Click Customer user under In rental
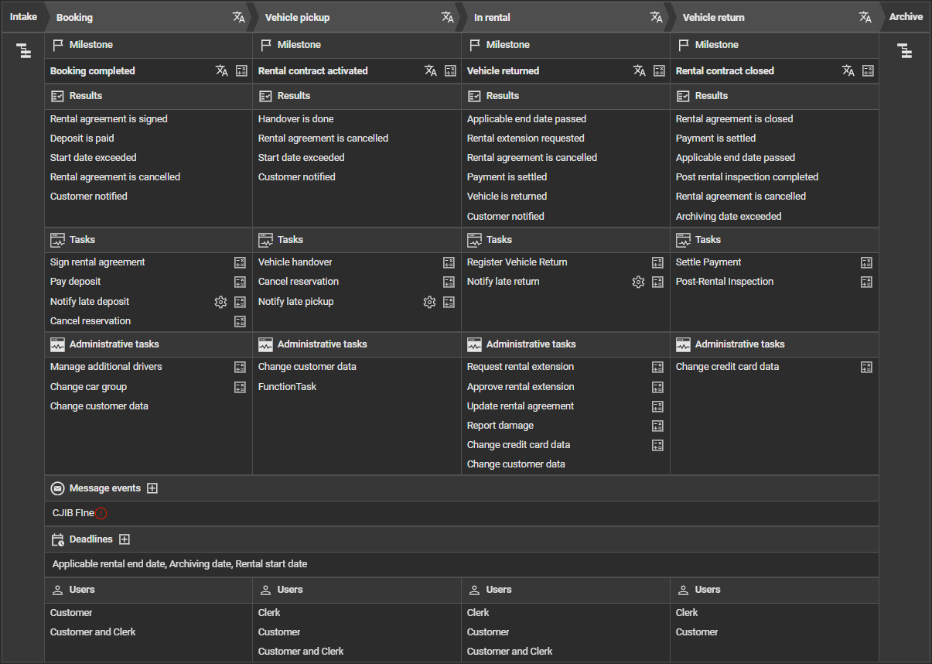 pos(488,632)
